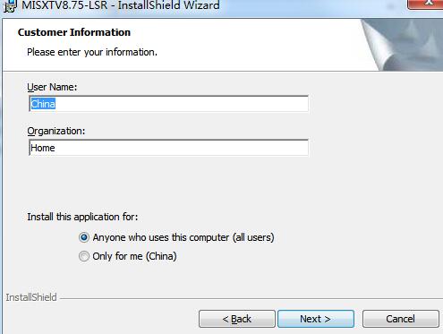Viewport: 443px width, 334px height.
Task: Click the 'Customer Information' heading
Action: pyautogui.click(x=74, y=32)
